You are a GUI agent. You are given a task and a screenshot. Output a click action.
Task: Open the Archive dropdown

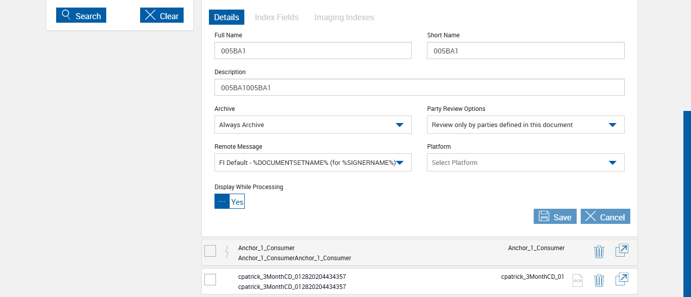click(313, 125)
